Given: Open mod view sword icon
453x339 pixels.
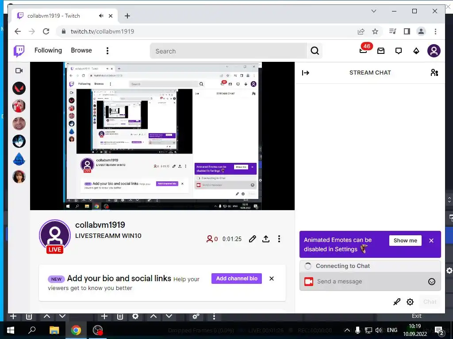Looking at the screenshot, I should 397,302.
